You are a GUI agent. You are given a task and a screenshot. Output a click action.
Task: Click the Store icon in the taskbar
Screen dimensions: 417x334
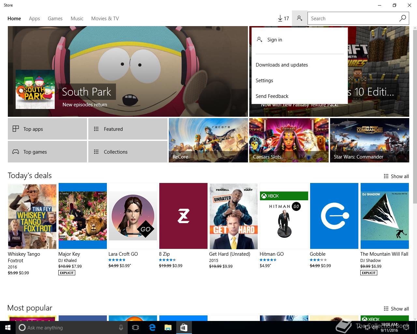[184, 327]
